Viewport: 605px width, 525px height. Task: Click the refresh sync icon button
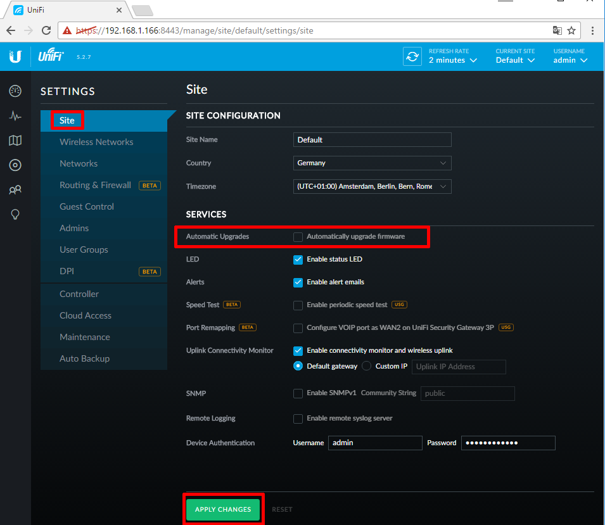point(412,56)
